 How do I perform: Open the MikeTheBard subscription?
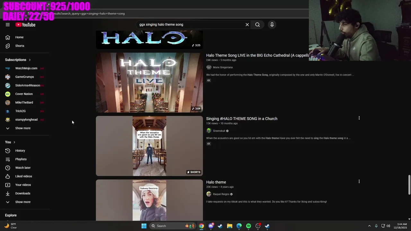pyautogui.click(x=25, y=103)
